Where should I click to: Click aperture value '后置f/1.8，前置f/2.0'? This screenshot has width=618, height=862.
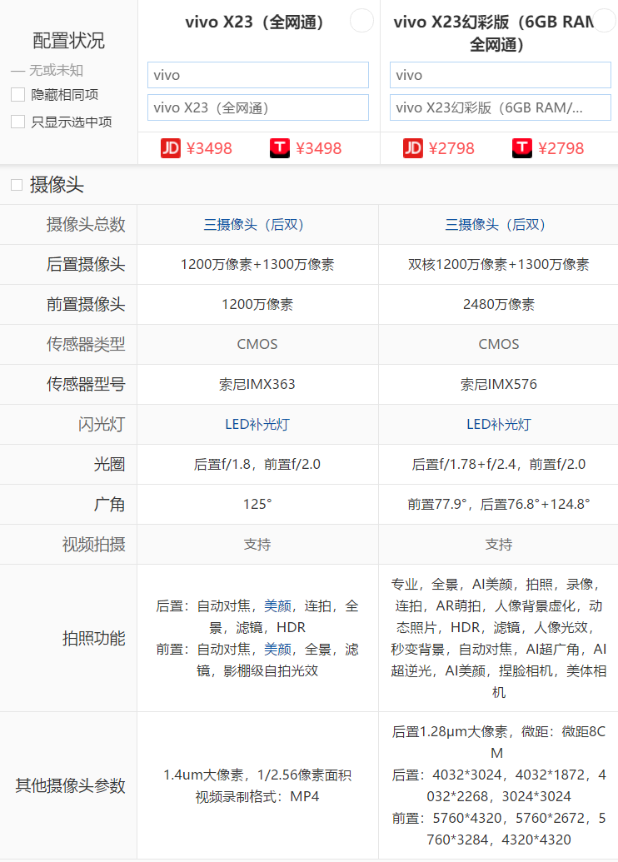pos(257,465)
